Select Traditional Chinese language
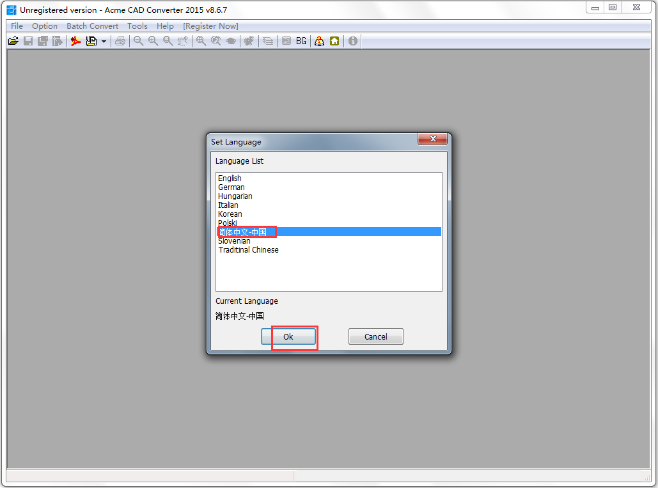This screenshot has height=488, width=658. pyautogui.click(x=248, y=249)
